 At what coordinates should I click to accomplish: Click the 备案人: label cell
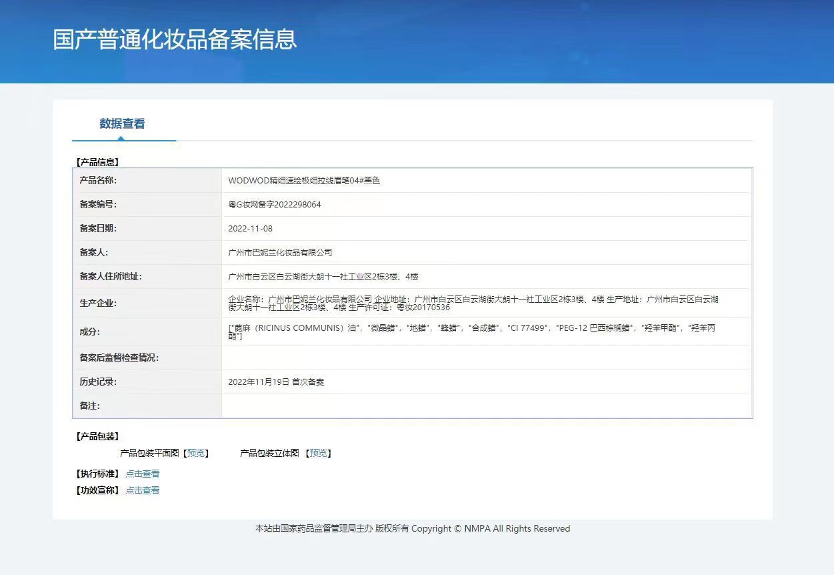pyautogui.click(x=147, y=253)
